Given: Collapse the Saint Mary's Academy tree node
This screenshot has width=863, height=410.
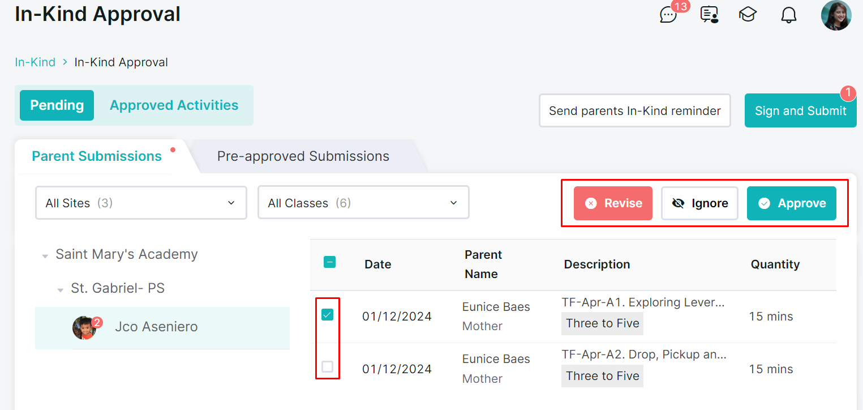Looking at the screenshot, I should [x=45, y=257].
